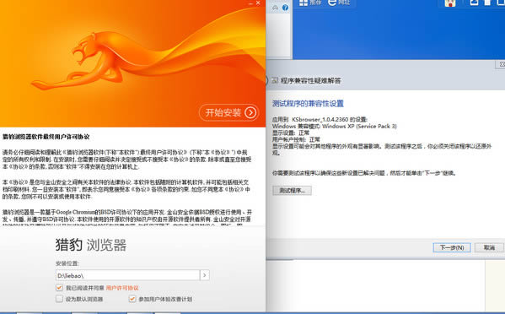Click the user avatar icon in the blue window

pyautogui.click(x=450, y=3)
